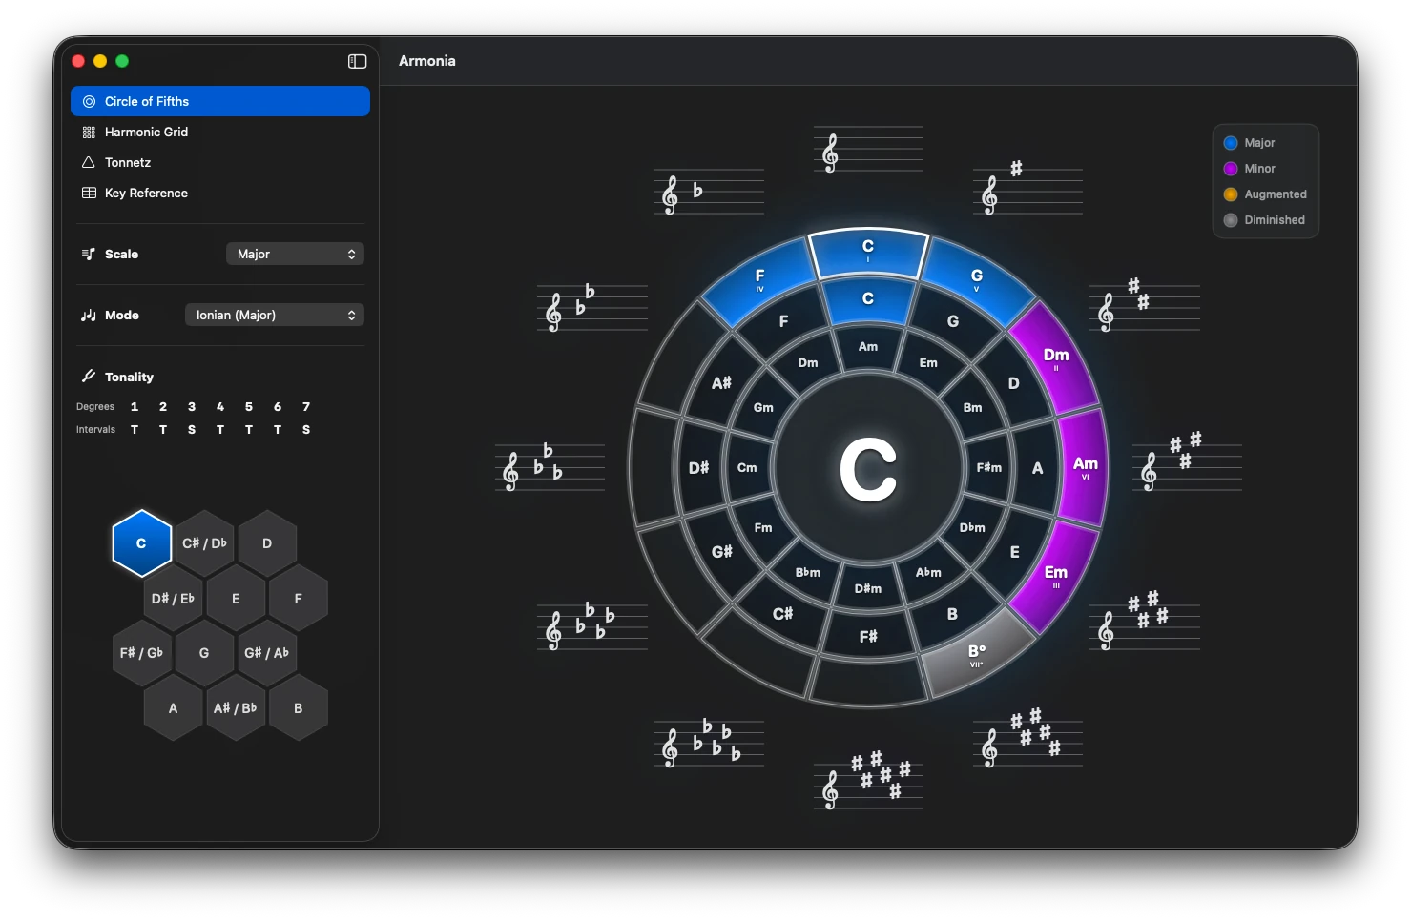1411x920 pixels.
Task: Open Circle of Fifths view
Action: pyautogui.click(x=220, y=101)
